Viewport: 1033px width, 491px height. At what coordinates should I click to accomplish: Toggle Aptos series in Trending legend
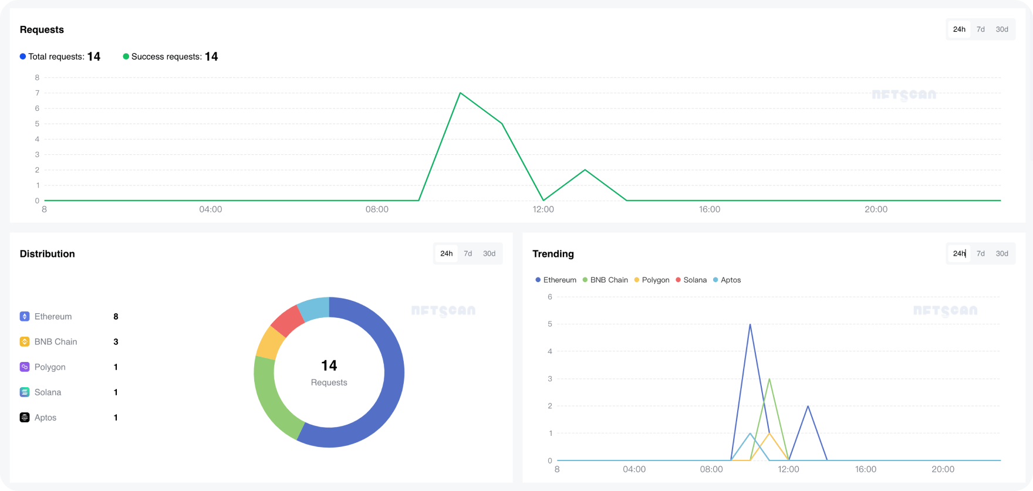point(727,280)
